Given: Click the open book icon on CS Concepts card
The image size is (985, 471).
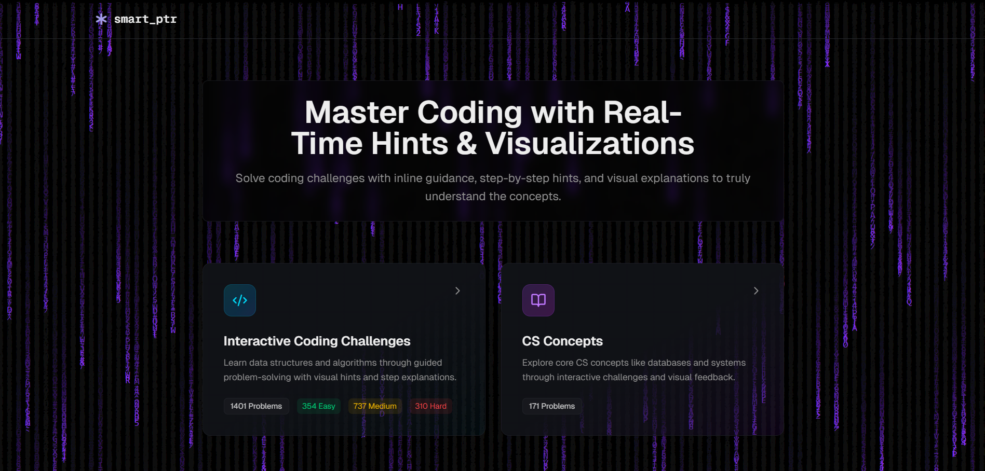Looking at the screenshot, I should [538, 300].
